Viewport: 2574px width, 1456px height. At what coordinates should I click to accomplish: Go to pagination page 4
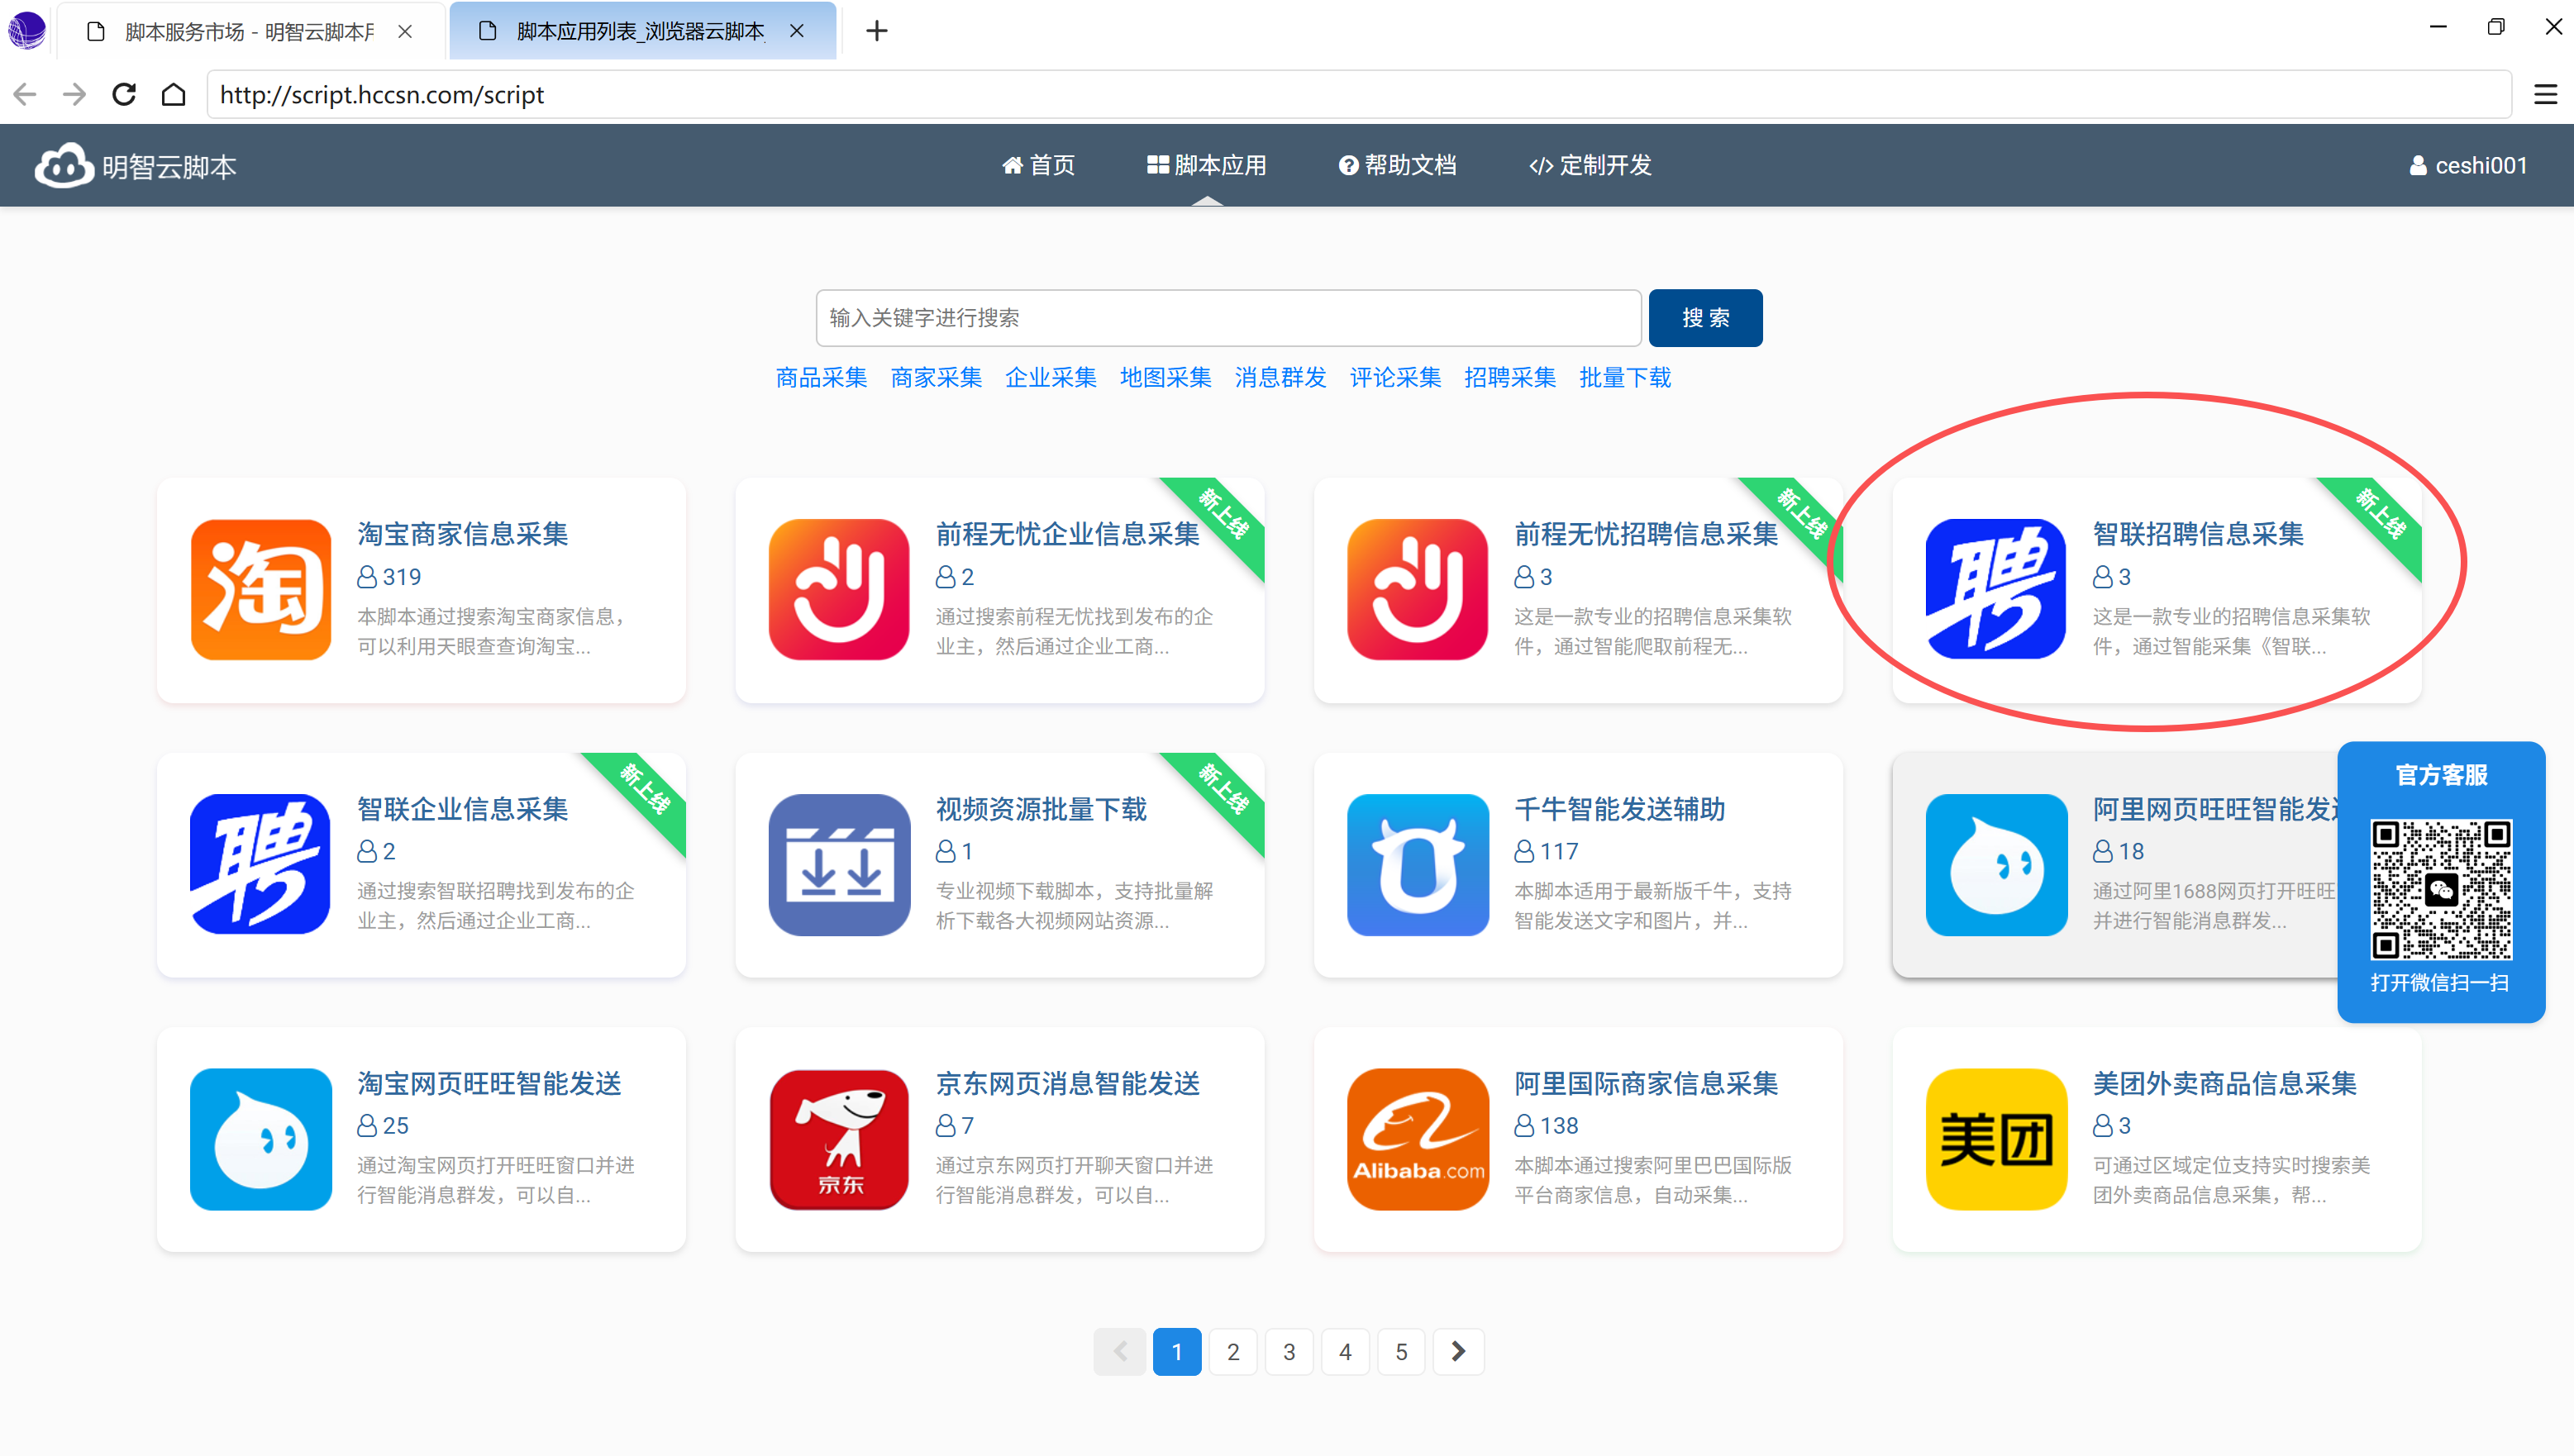(1345, 1352)
